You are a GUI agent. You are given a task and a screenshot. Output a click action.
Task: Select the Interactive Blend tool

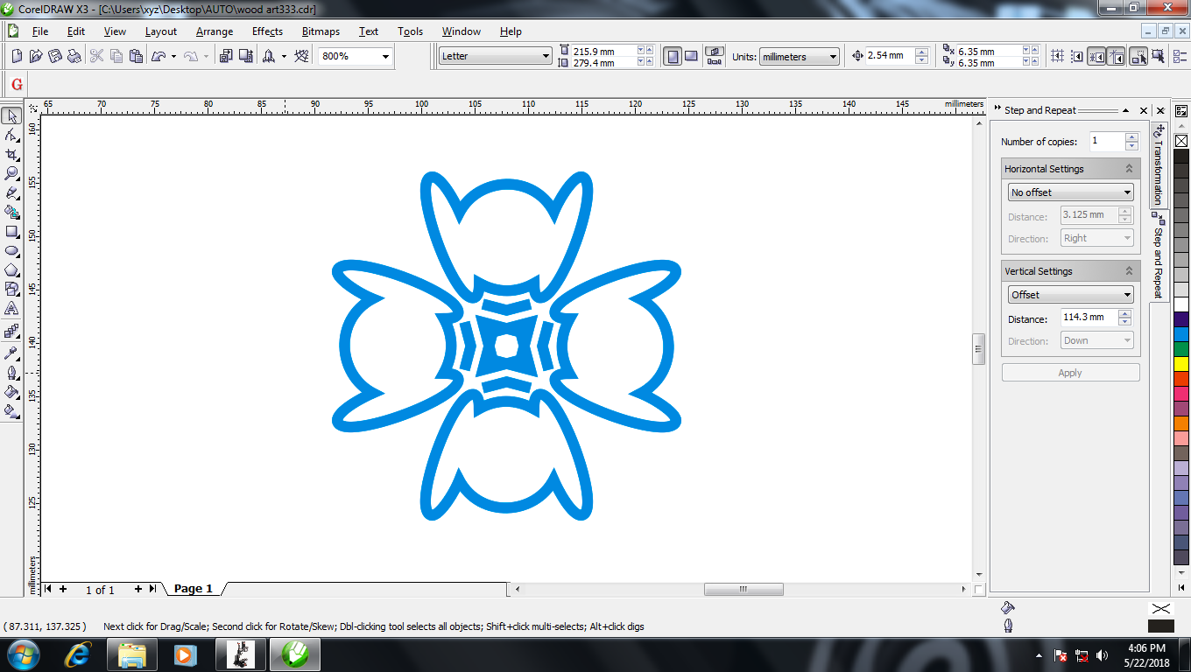(11, 332)
